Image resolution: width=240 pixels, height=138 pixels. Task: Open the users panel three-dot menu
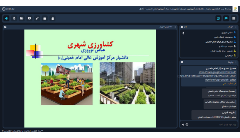click(x=236, y=27)
